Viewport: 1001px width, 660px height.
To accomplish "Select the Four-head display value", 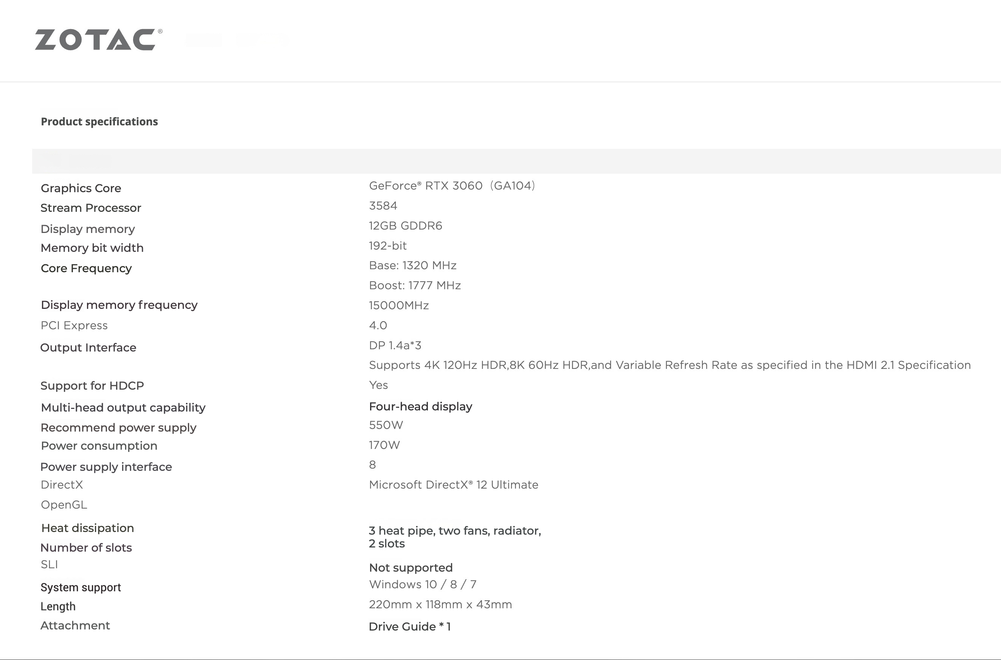I will (420, 407).
